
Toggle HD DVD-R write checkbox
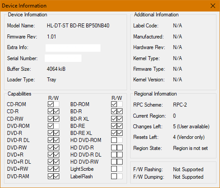(x=120, y=147)
